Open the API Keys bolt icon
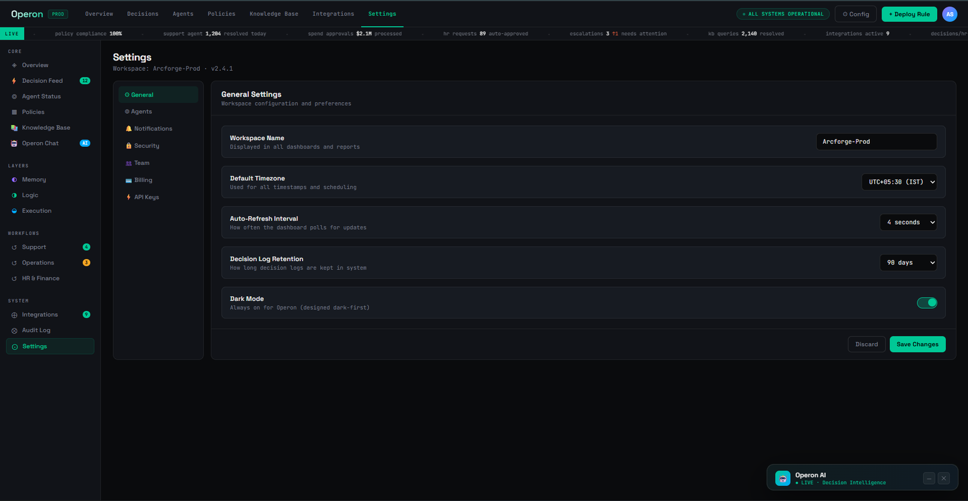The image size is (968, 501). click(x=128, y=197)
